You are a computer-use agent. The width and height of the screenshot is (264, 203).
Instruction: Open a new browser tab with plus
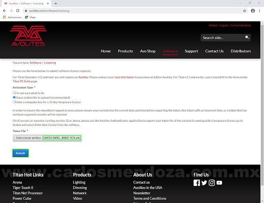pos(56,3)
